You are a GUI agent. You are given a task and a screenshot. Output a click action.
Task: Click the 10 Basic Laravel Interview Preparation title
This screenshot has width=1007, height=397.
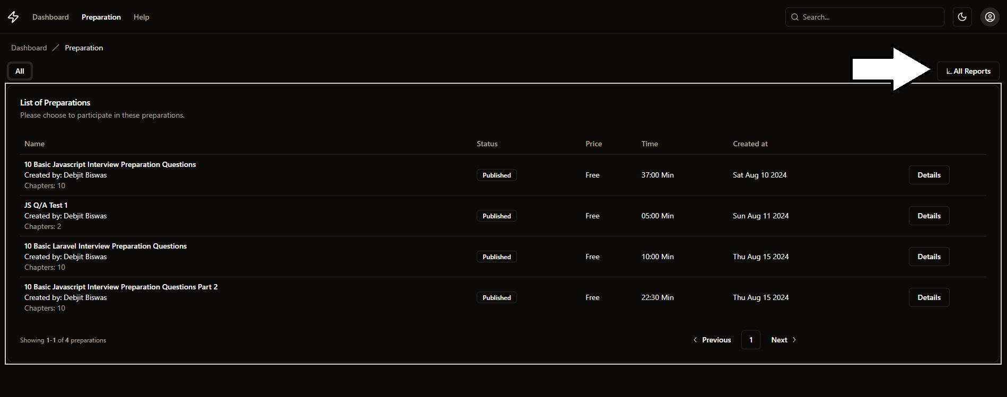click(106, 246)
